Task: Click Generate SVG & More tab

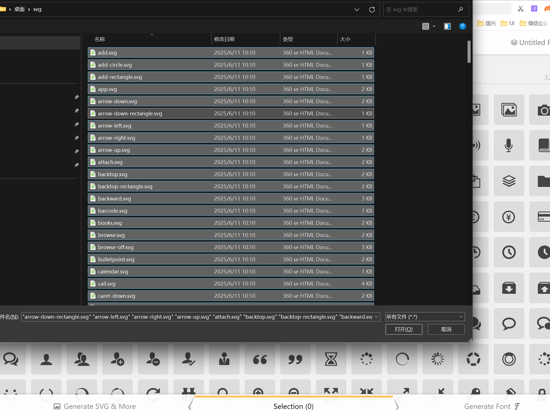Action: [95, 406]
